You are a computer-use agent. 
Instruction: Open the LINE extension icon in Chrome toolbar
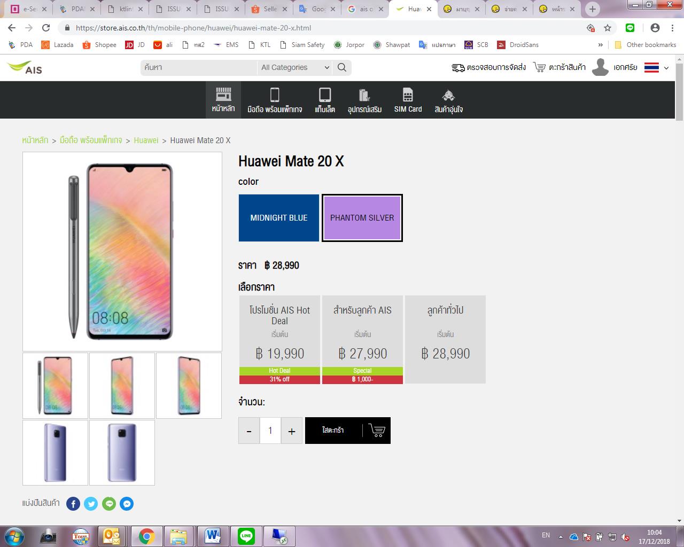630,28
